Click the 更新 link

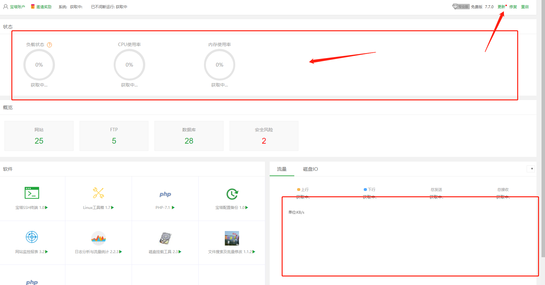501,7
